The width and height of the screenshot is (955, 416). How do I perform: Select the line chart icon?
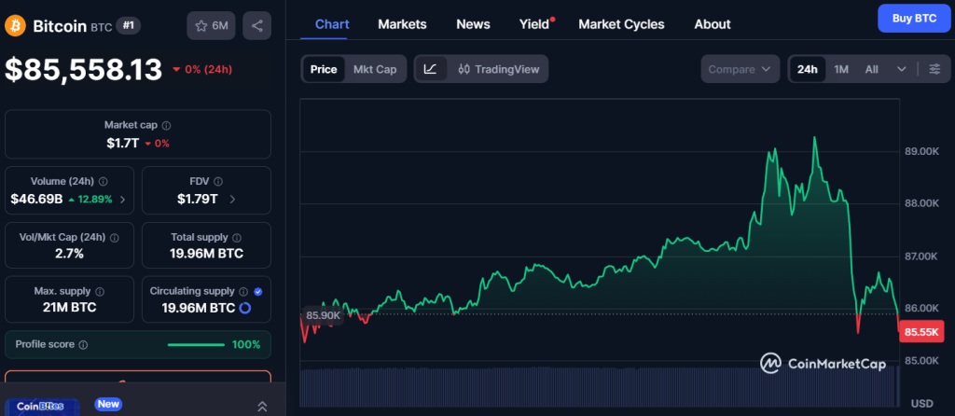click(431, 69)
